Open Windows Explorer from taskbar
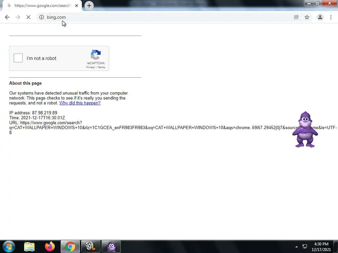338x253 pixels. point(29,246)
